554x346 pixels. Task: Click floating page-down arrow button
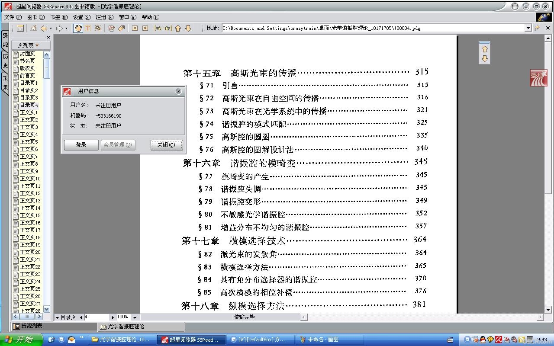tap(485, 58)
